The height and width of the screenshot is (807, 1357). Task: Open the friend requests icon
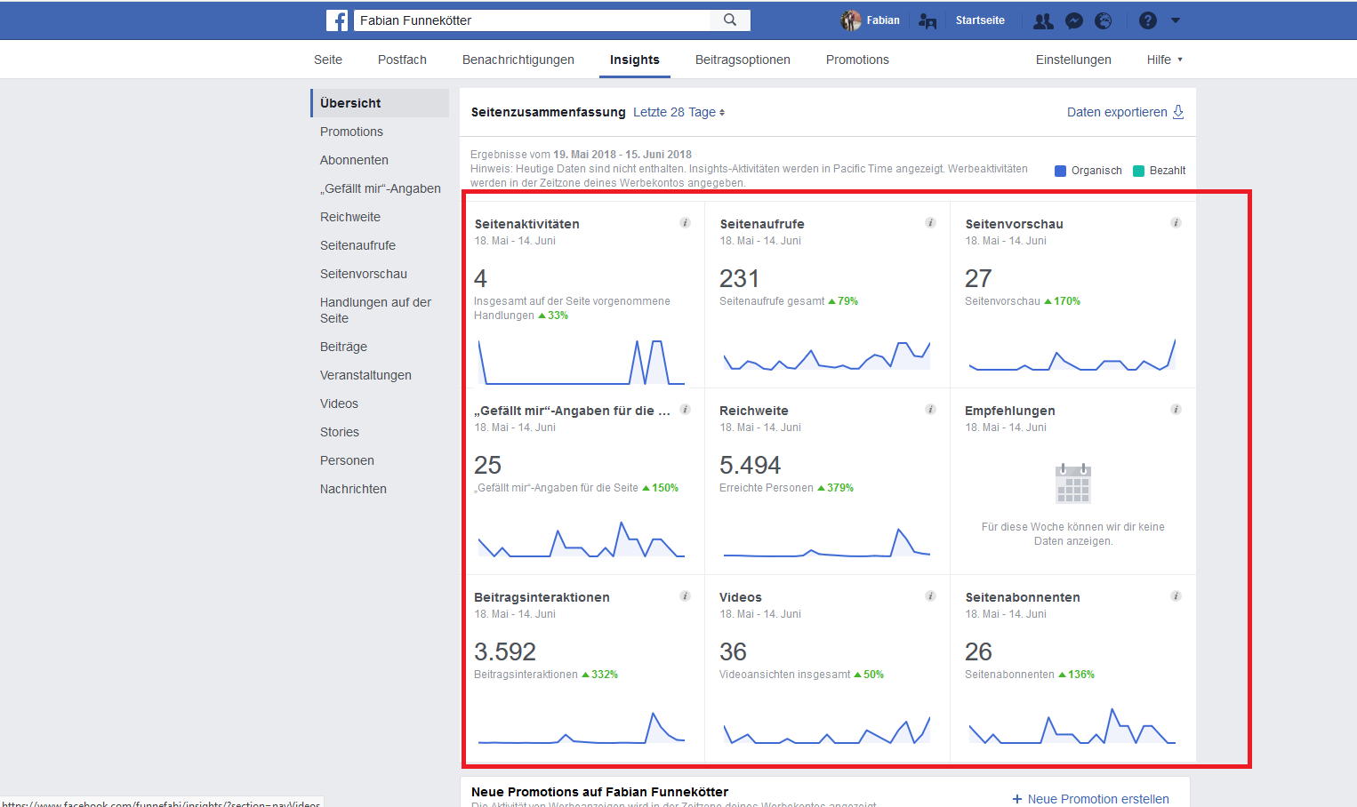pos(1043,20)
